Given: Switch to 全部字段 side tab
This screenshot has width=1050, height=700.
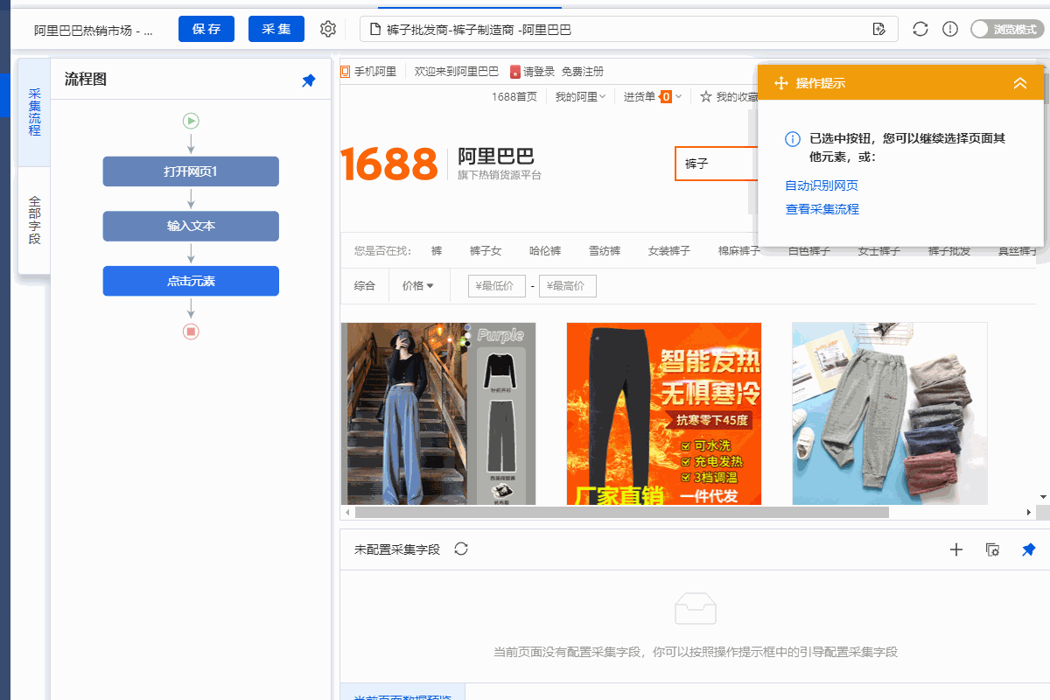Looking at the screenshot, I should pyautogui.click(x=34, y=220).
